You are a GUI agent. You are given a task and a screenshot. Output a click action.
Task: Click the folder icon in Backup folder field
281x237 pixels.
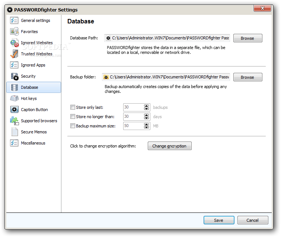(x=106, y=77)
